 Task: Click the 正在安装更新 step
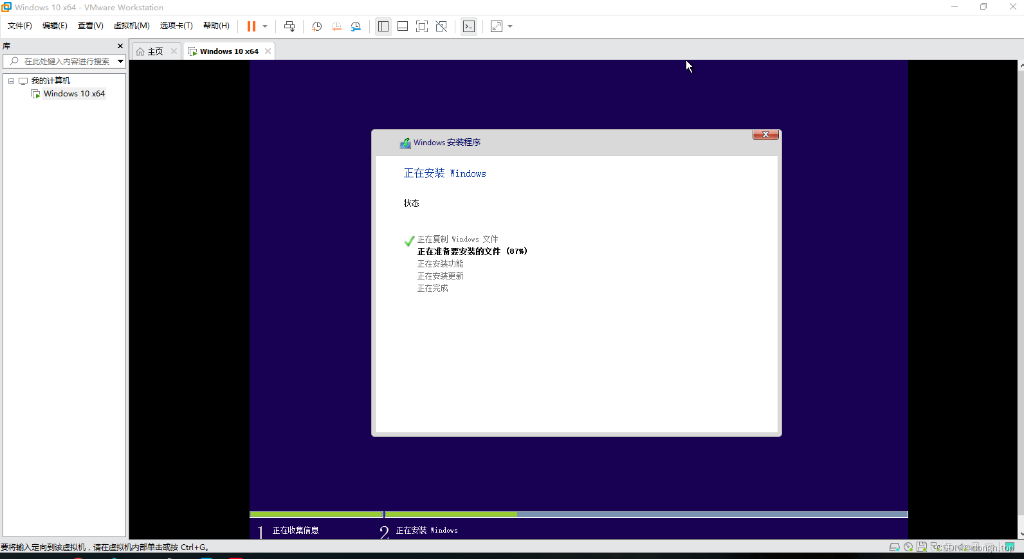tap(440, 276)
